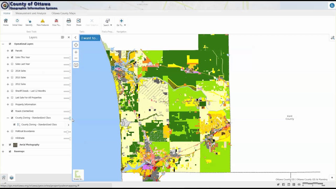The height and width of the screenshot is (189, 336).
Task: Activate the Identify tool
Action: [x=29, y=22]
